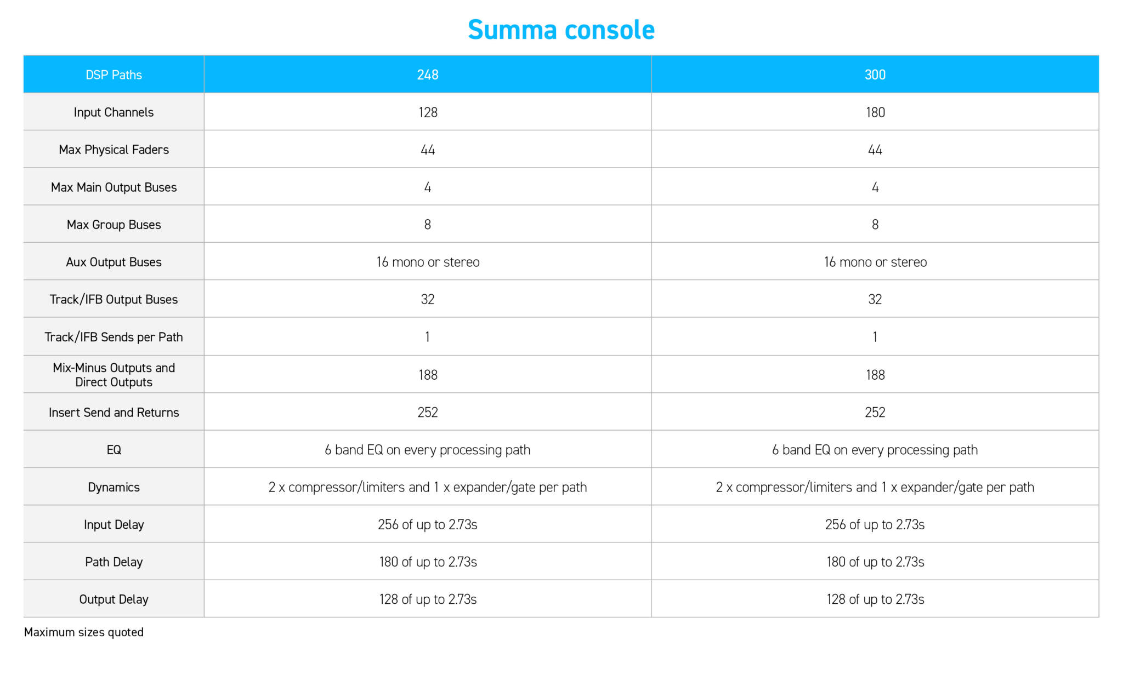The image size is (1123, 692).
Task: Click the "Insert Send and Returns" label
Action: (x=114, y=413)
